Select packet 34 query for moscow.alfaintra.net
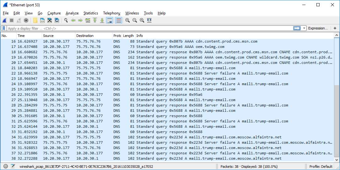This screenshot has width=340, height=170. coord(167,137)
